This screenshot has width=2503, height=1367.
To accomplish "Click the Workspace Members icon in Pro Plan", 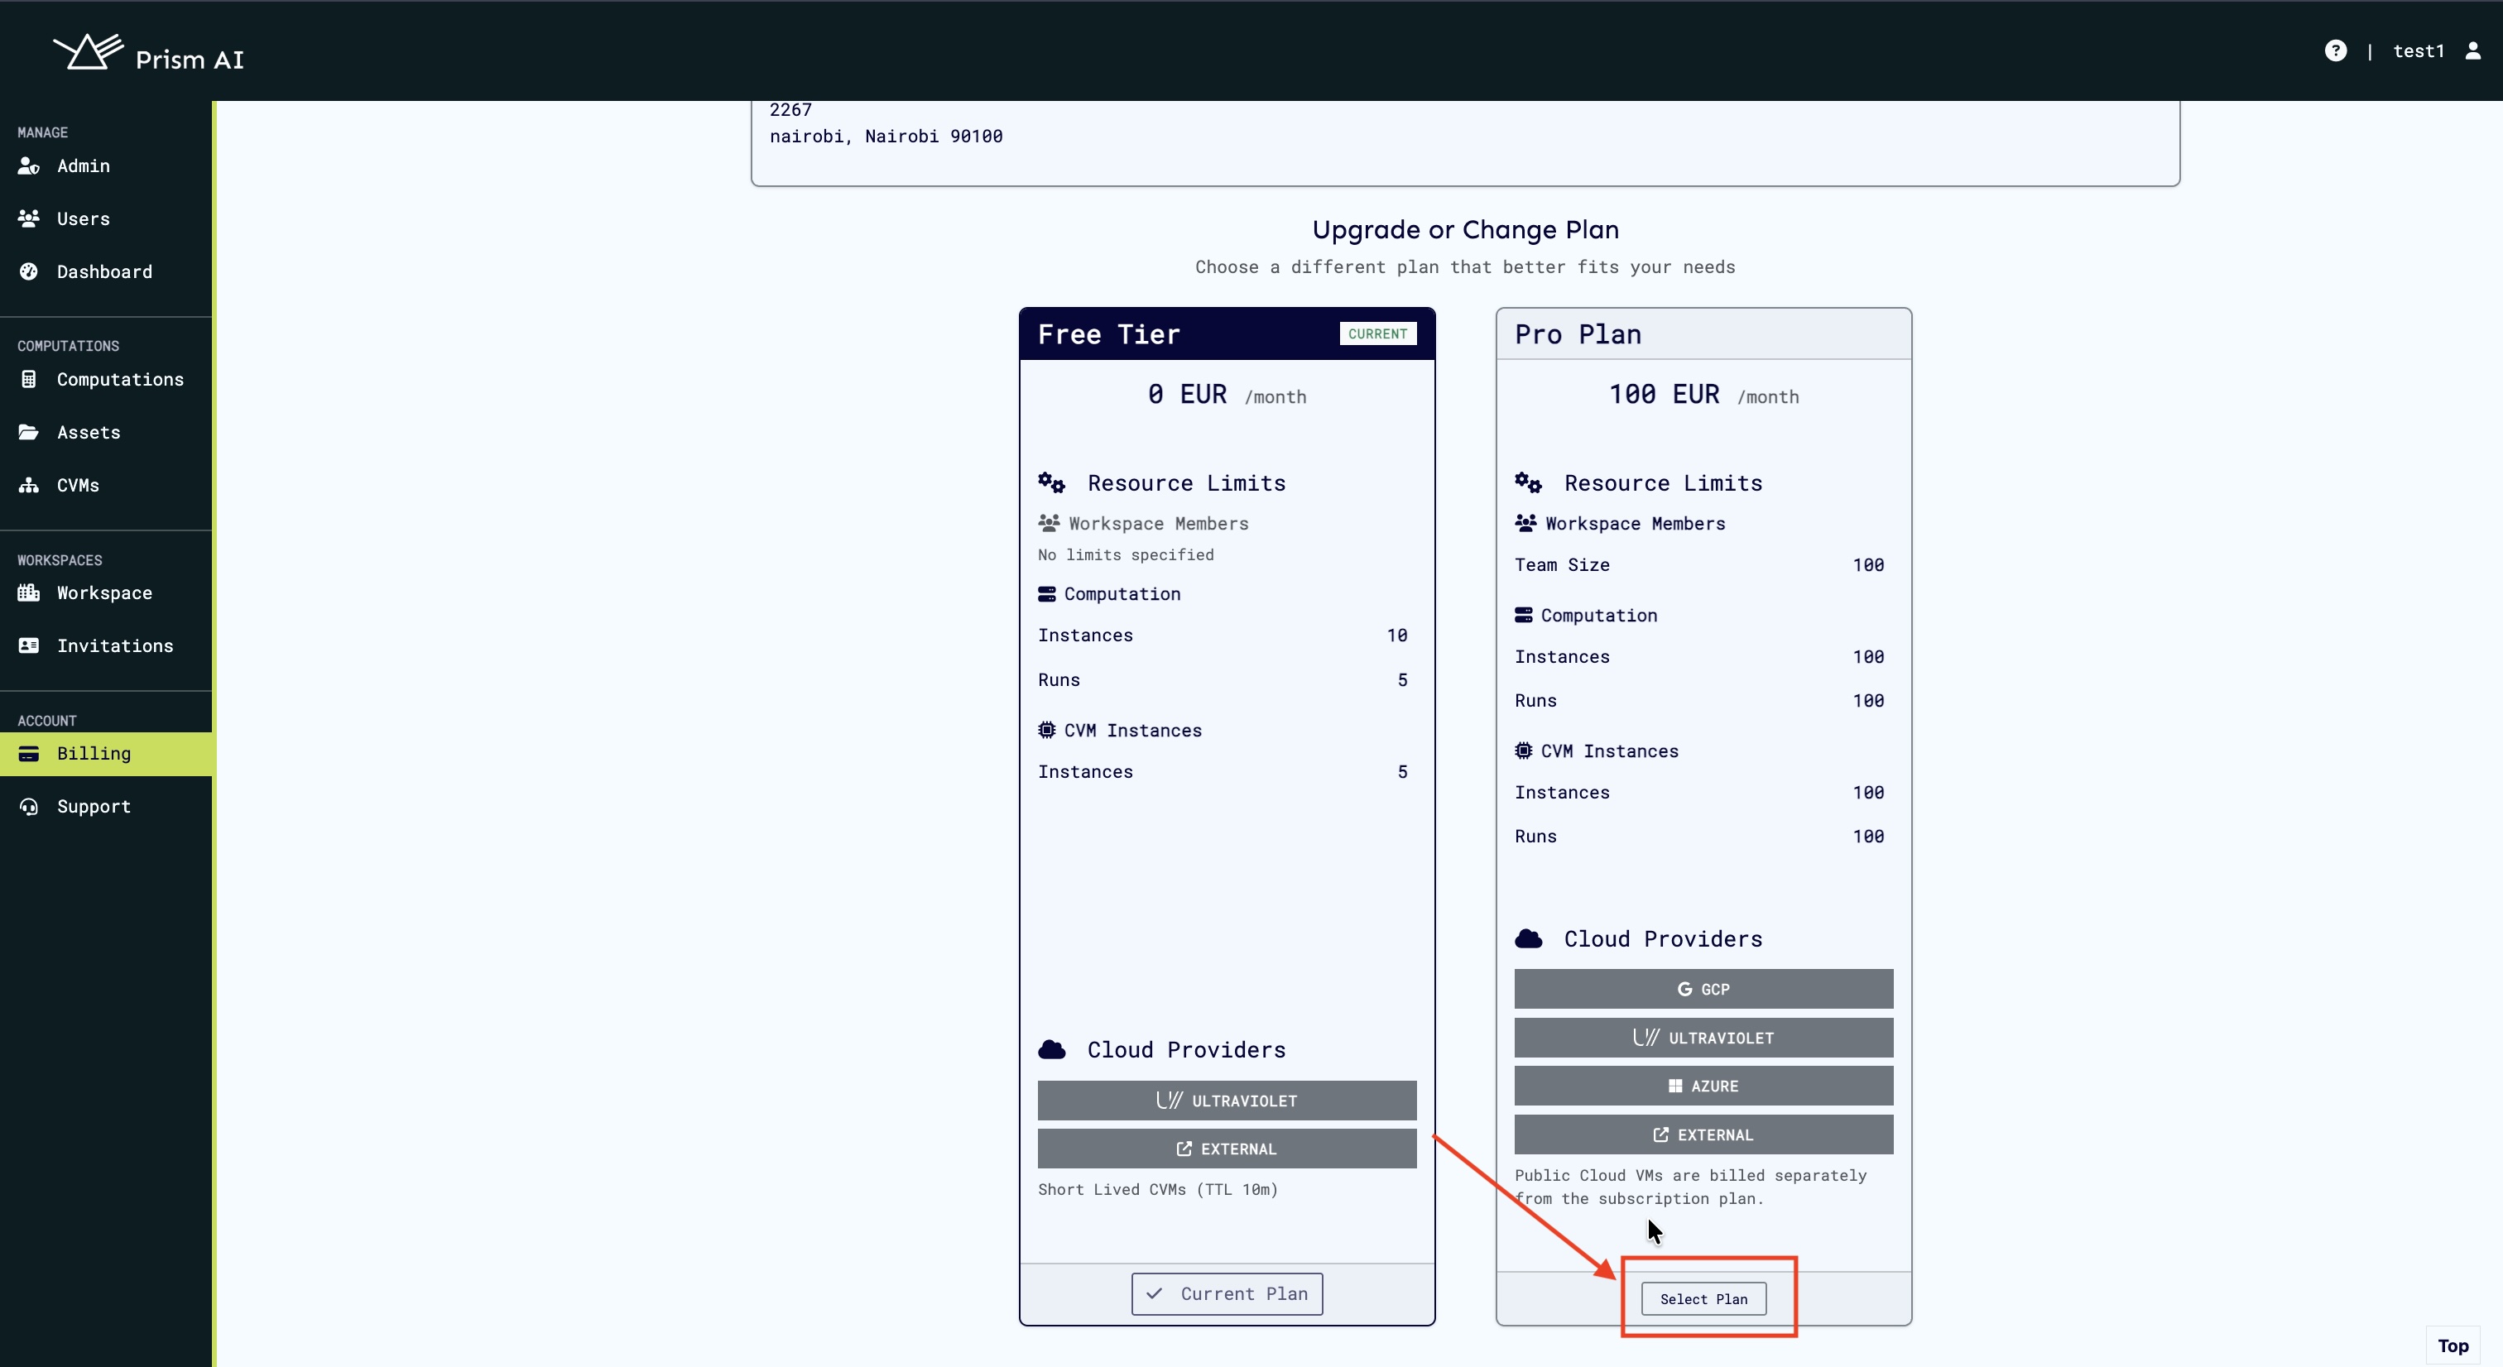I will pos(1525,524).
